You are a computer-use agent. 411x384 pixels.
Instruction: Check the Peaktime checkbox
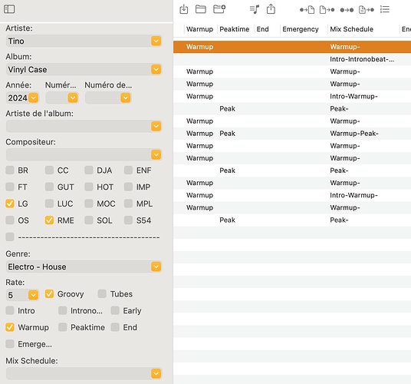pyautogui.click(x=63, y=327)
